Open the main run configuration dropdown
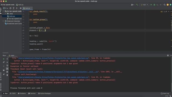 pos(144,5)
